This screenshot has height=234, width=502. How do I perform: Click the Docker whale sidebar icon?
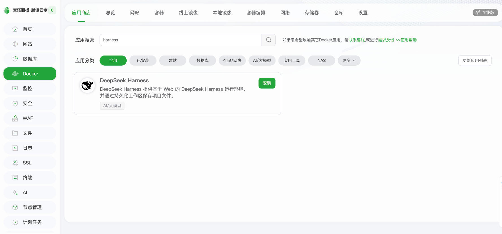15,74
